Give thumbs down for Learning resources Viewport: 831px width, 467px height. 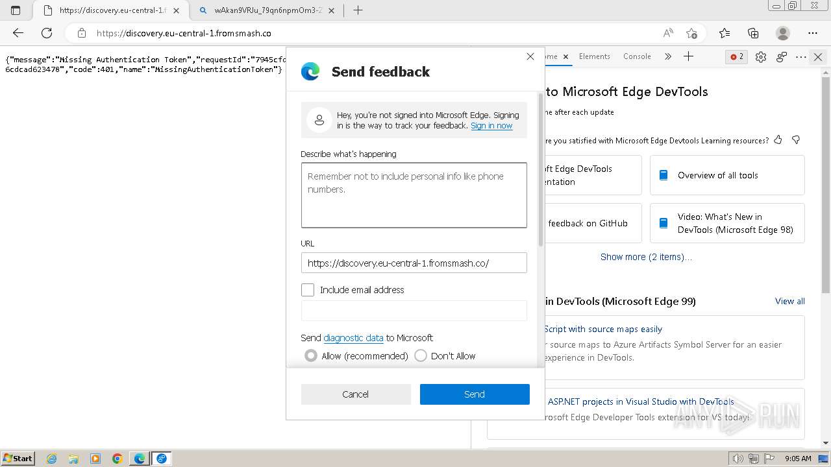[x=796, y=140]
